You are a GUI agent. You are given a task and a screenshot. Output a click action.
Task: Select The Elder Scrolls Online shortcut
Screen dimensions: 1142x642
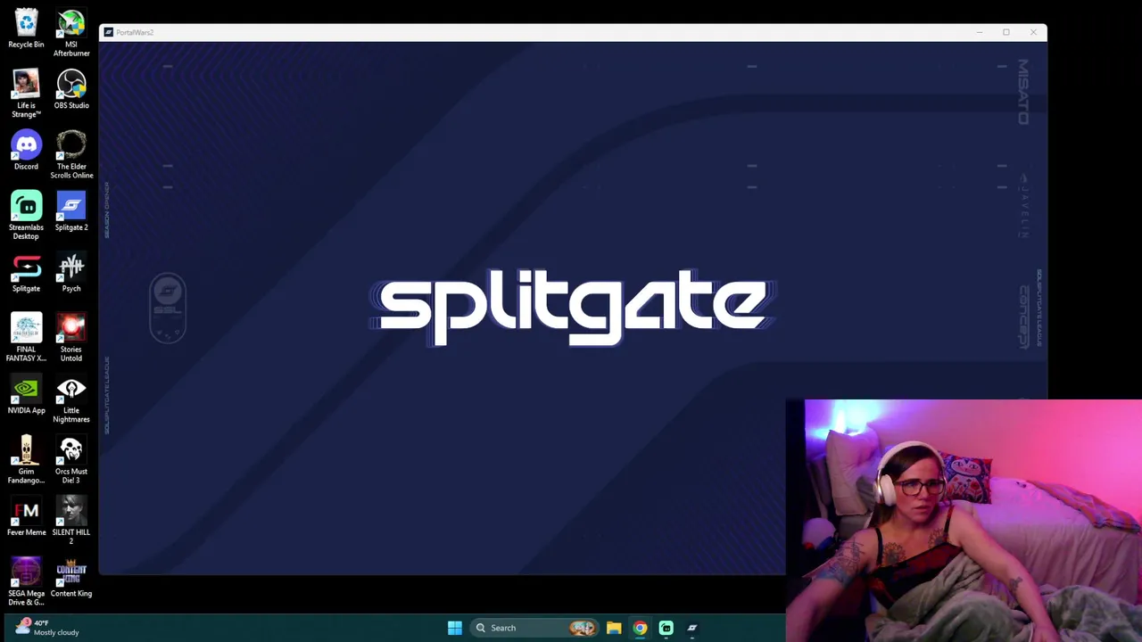[x=71, y=155]
